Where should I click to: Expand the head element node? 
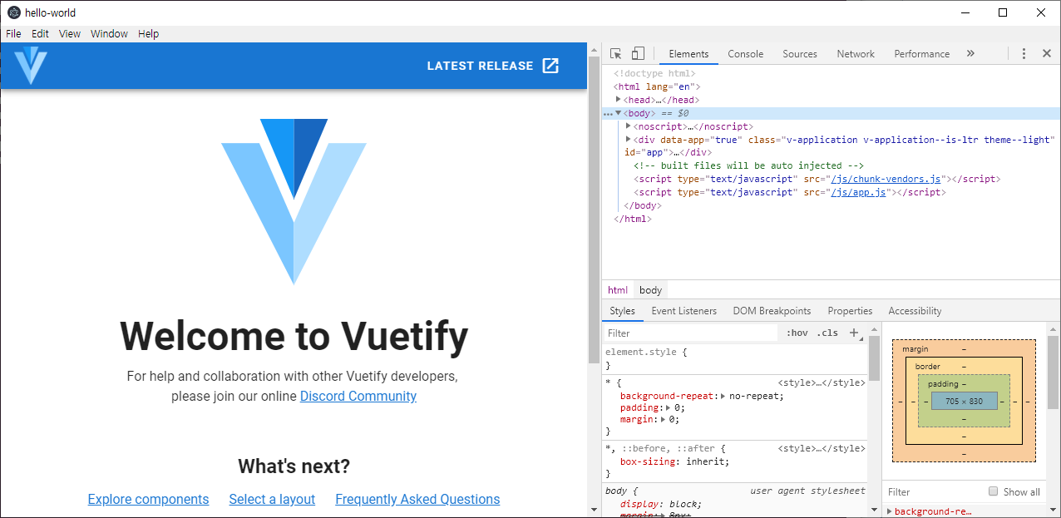[x=618, y=100]
